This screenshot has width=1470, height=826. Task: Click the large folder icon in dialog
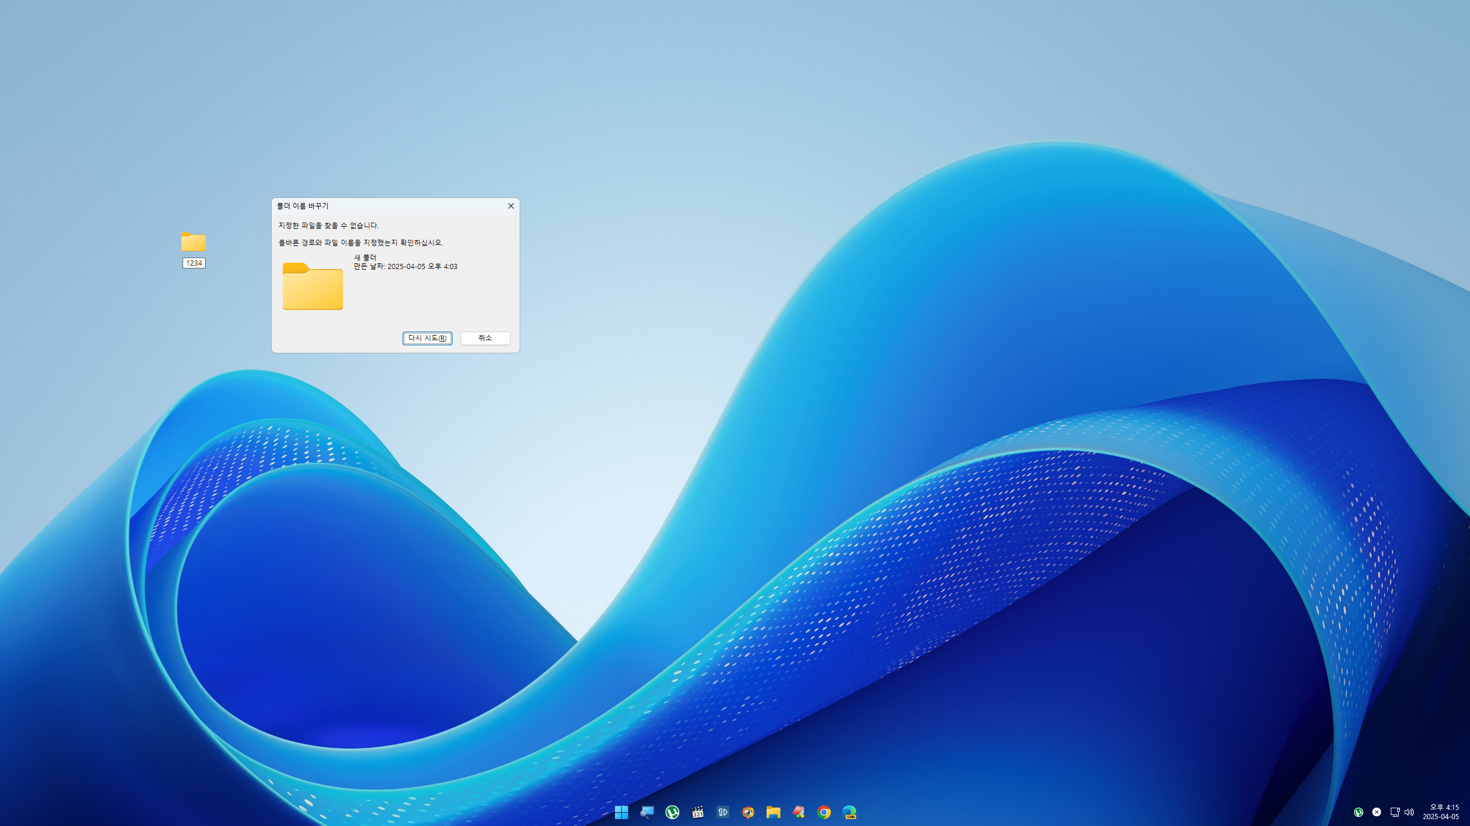click(x=313, y=286)
